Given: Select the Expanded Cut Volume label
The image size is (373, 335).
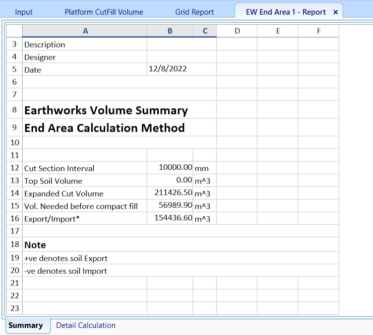Looking at the screenshot, I should click(x=85, y=193).
